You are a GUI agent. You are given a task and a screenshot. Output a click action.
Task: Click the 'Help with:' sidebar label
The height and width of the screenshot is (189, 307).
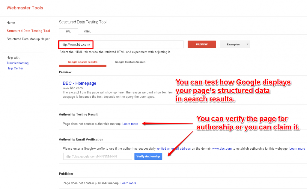click(13, 57)
